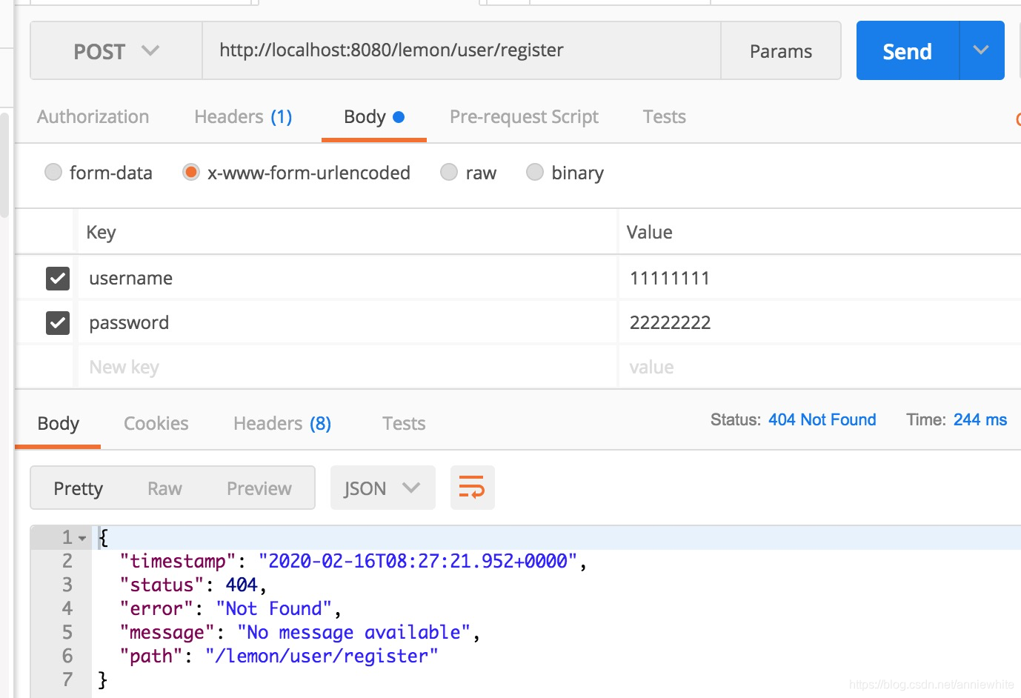Open the response Headers (8) tab
Image resolution: width=1021 pixels, height=698 pixels.
pyautogui.click(x=282, y=424)
